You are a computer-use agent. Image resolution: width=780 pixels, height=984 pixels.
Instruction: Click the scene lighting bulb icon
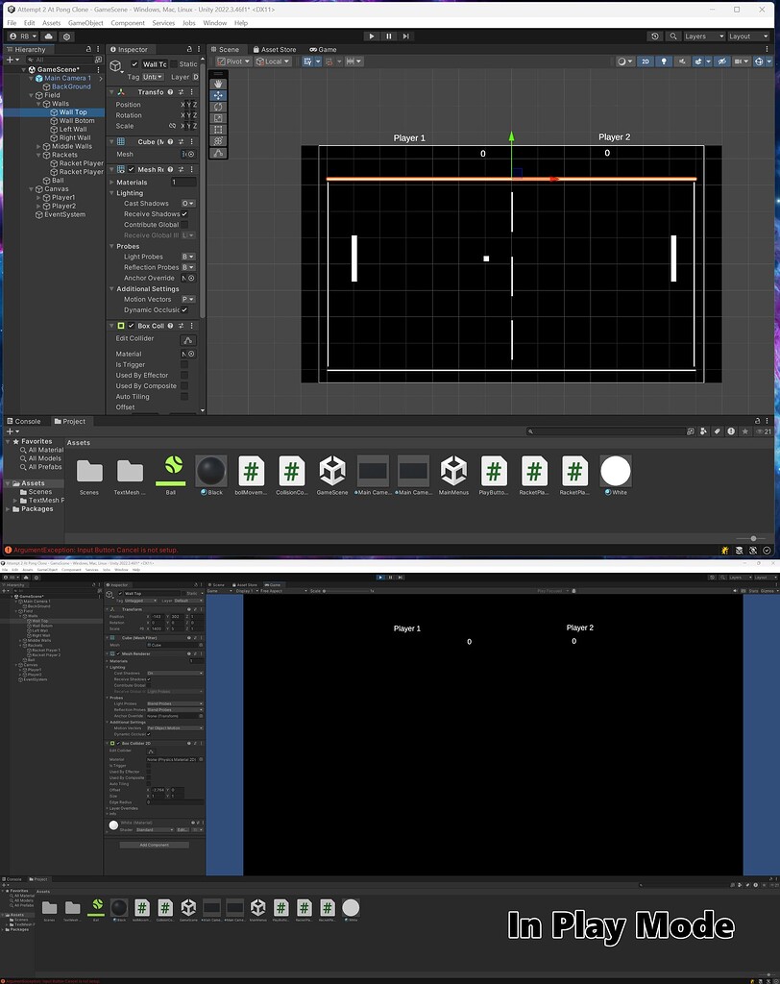tap(665, 61)
